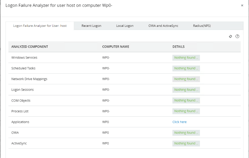Click the refresh icon above the table
Image resolution: width=249 pixels, height=158 pixels.
pos(231,36)
